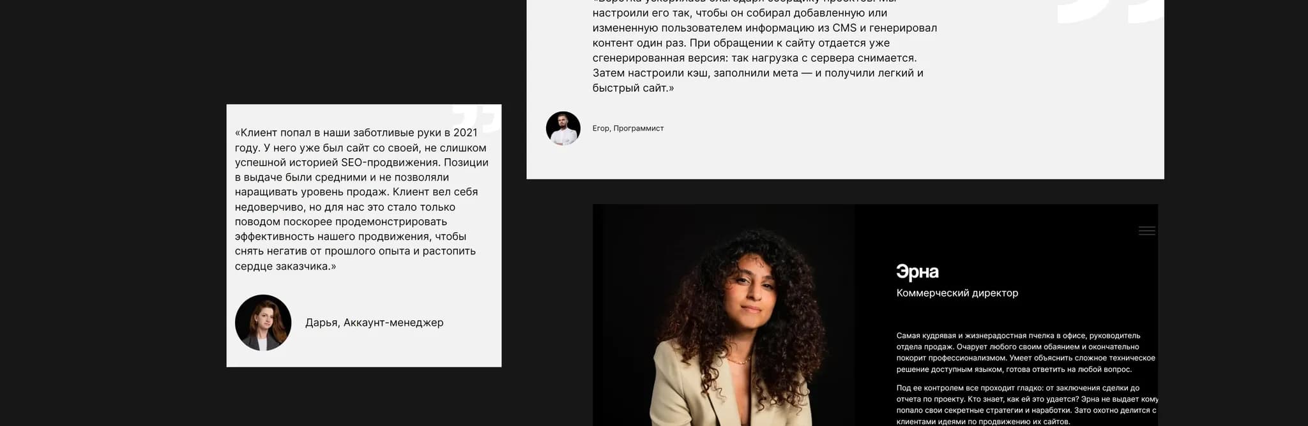Click the closing line 'быстрый сайт.»'
The image size is (1308, 426).
point(633,88)
